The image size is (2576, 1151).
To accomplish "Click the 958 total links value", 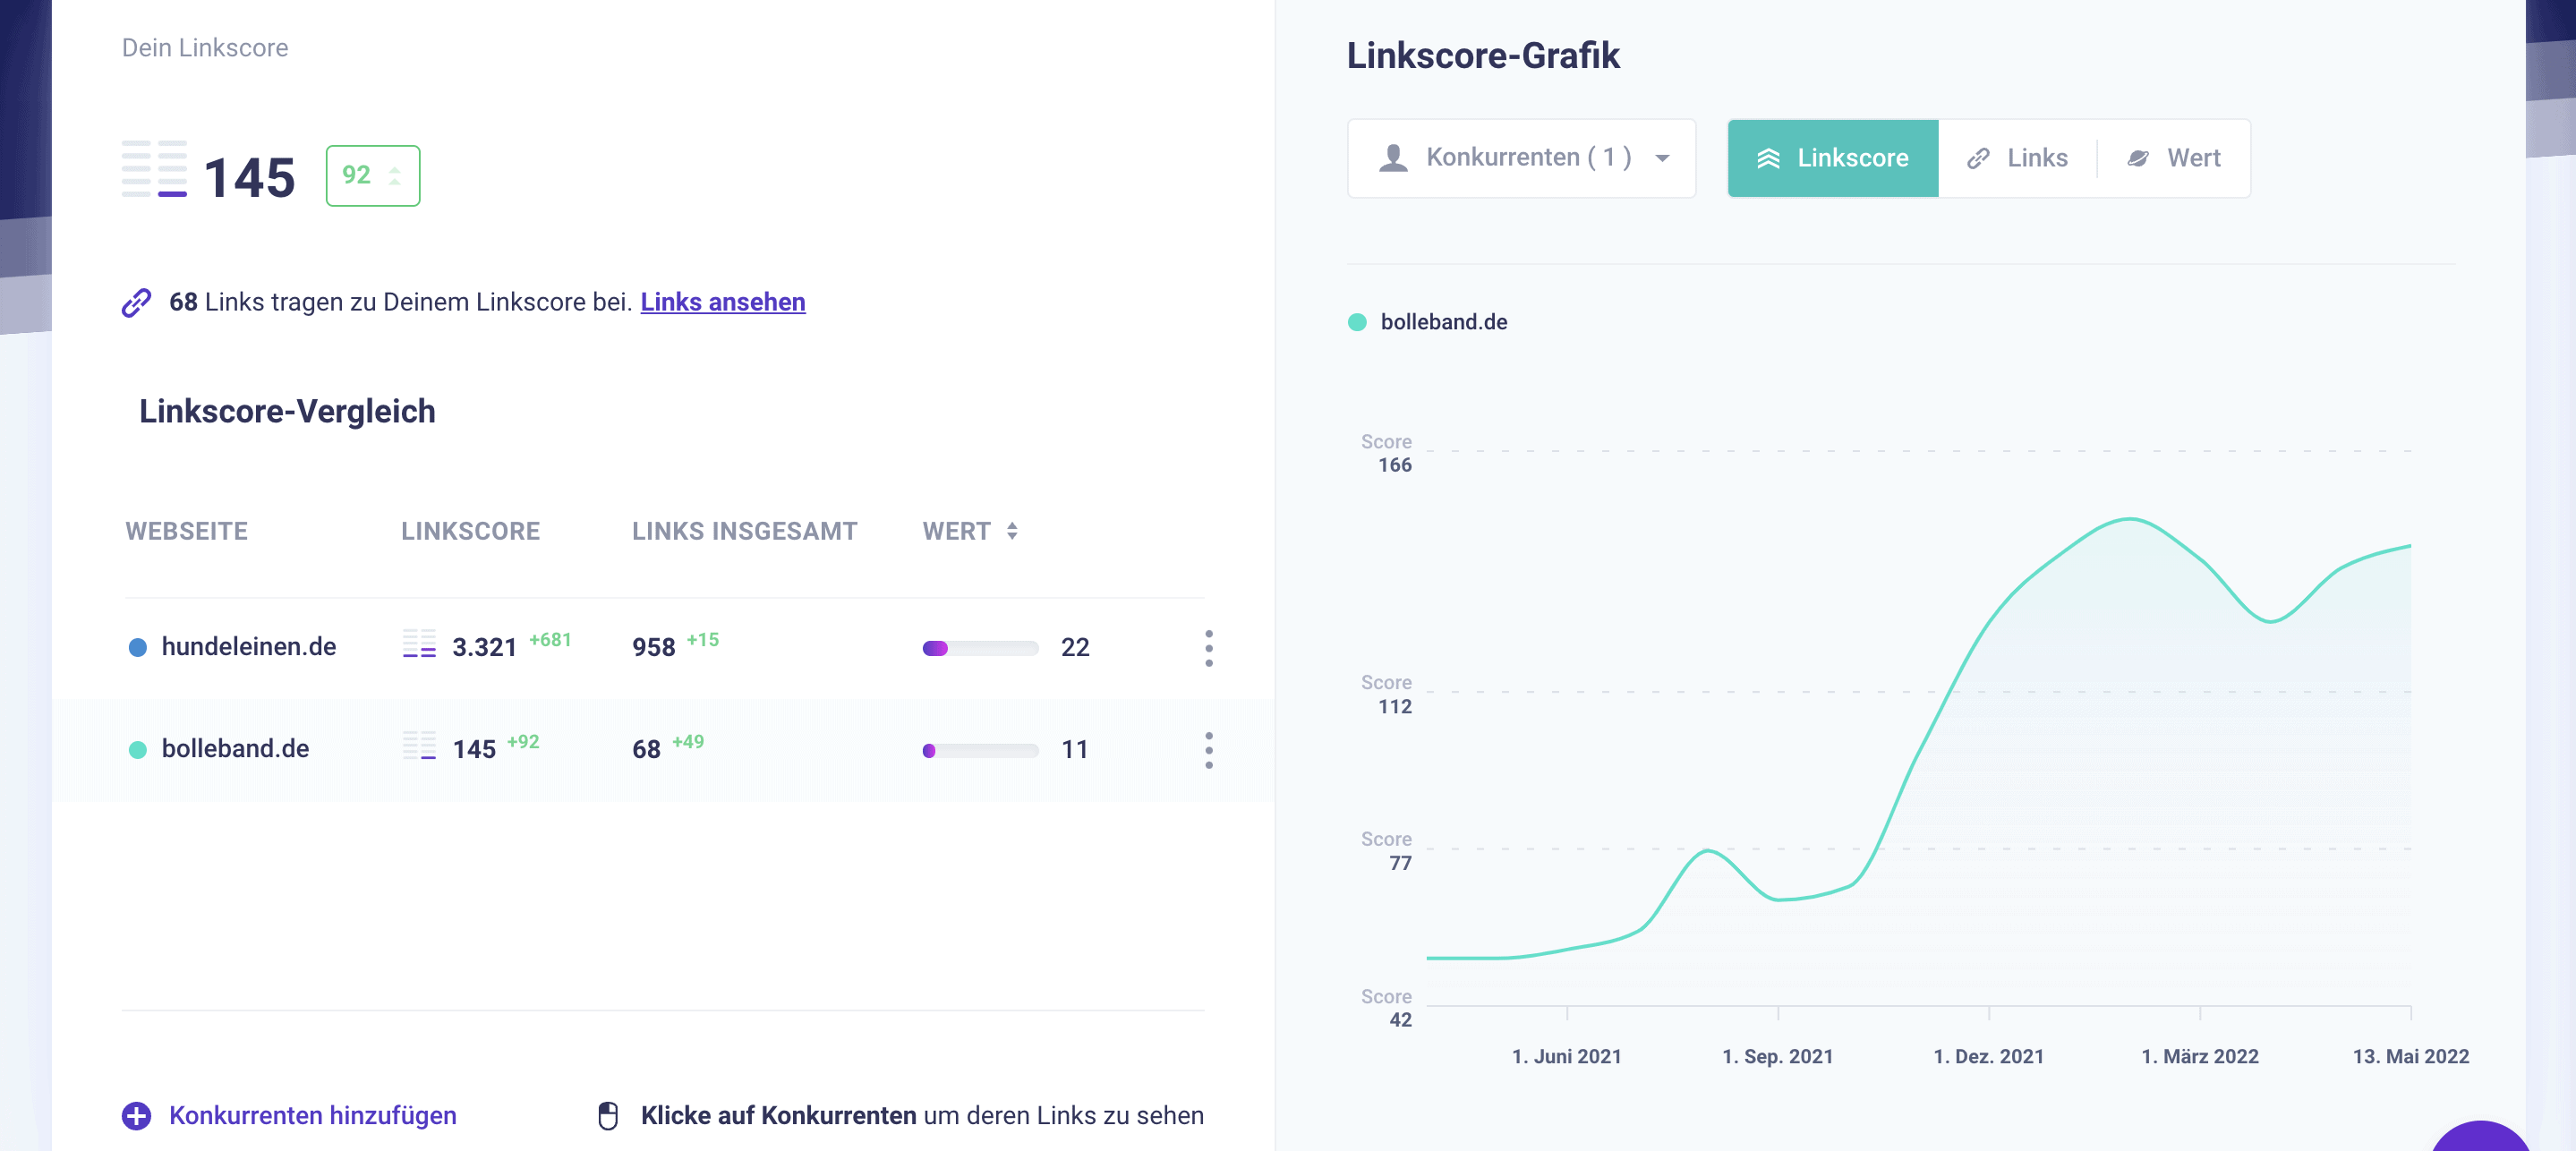I will pos(653,647).
